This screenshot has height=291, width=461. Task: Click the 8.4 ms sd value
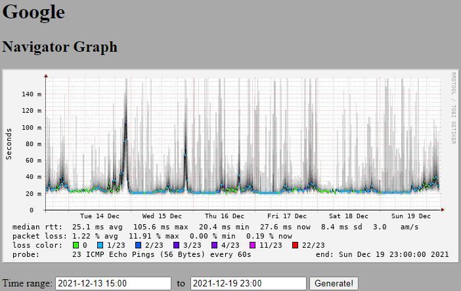pyautogui.click(x=341, y=227)
